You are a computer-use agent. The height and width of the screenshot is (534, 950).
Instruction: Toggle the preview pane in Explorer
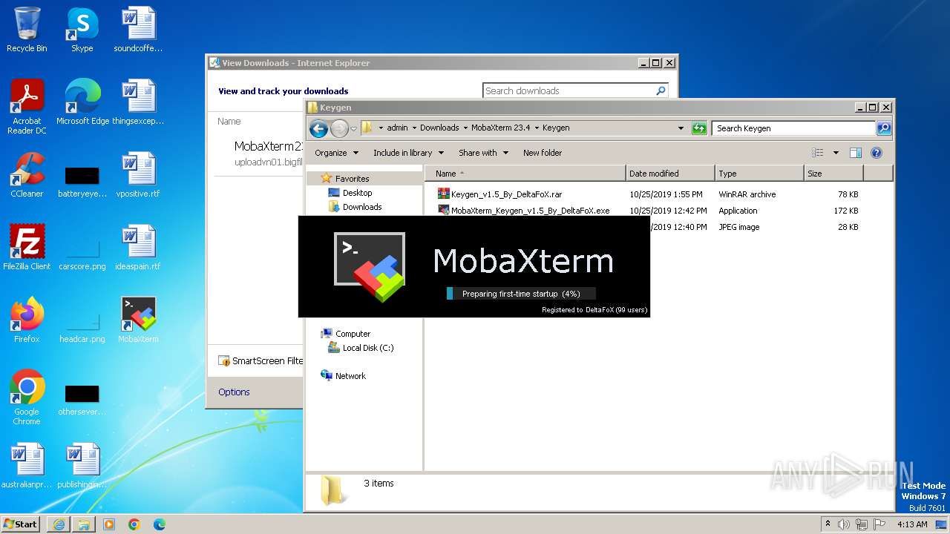pyautogui.click(x=855, y=153)
